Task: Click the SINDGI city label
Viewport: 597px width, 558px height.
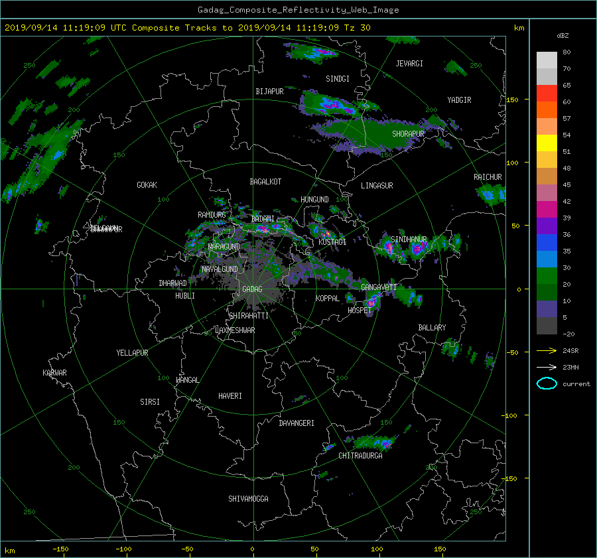Action: coord(338,79)
